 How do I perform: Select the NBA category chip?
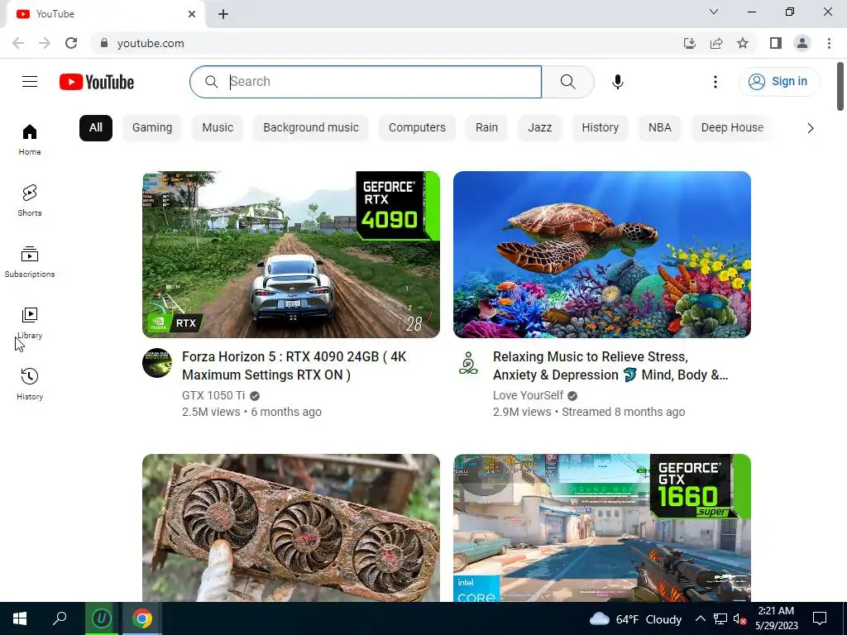coord(660,128)
